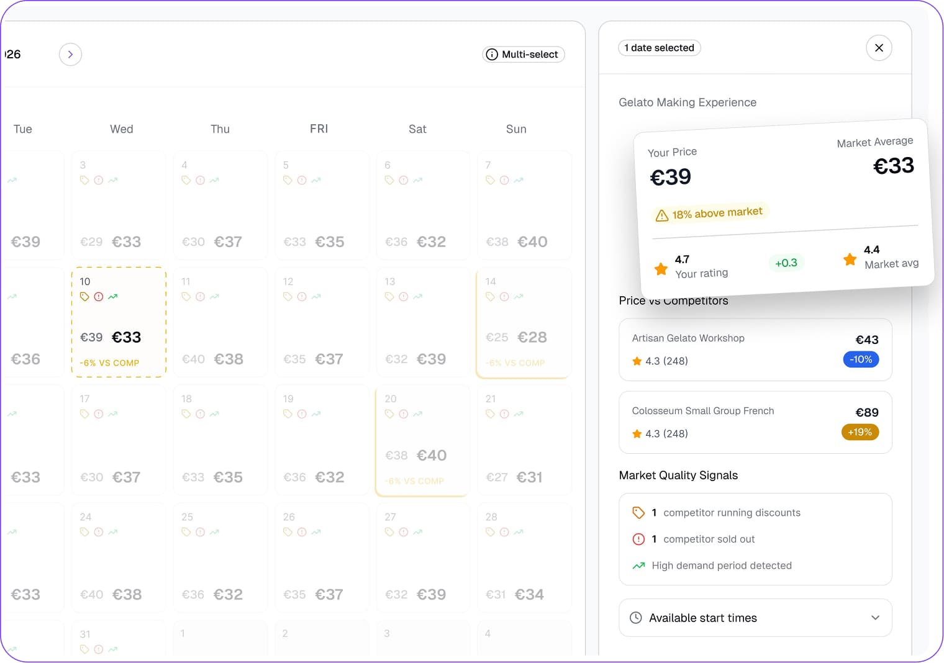Click the discount tag icon on day 25

coord(186,532)
